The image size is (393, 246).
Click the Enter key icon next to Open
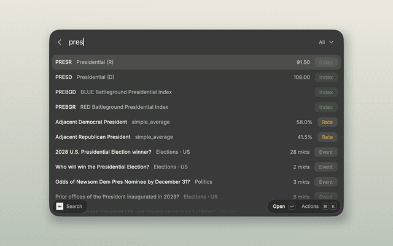[292, 207]
